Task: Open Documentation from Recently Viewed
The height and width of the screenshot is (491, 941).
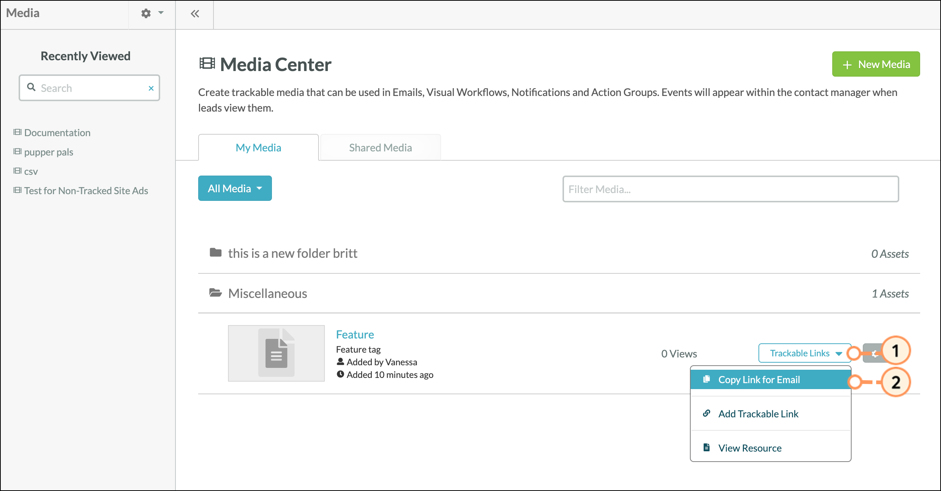Action: (x=57, y=132)
